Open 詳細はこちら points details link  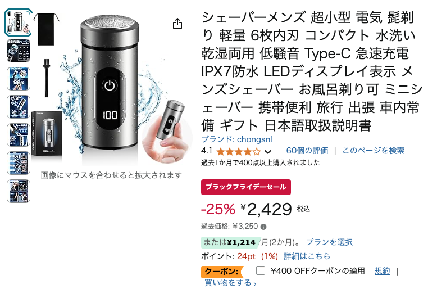307,256
